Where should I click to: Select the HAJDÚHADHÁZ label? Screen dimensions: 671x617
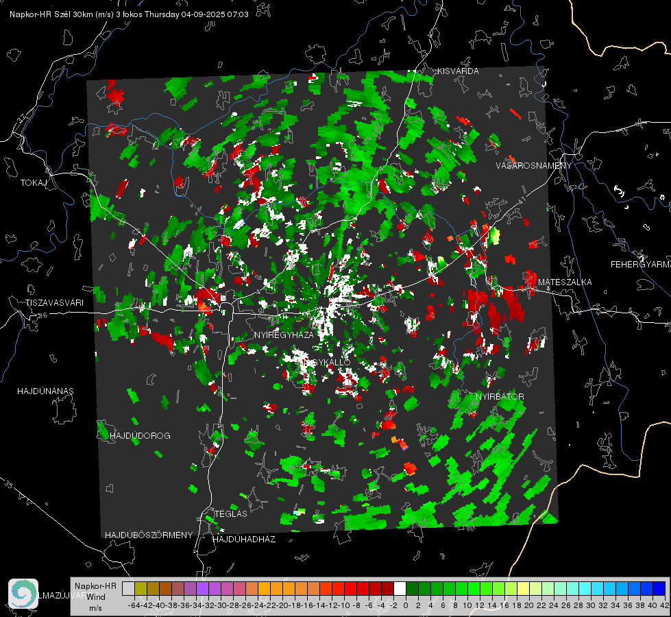coord(244,540)
